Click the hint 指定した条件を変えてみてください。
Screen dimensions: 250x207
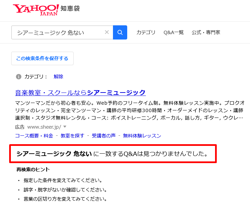click(63, 180)
